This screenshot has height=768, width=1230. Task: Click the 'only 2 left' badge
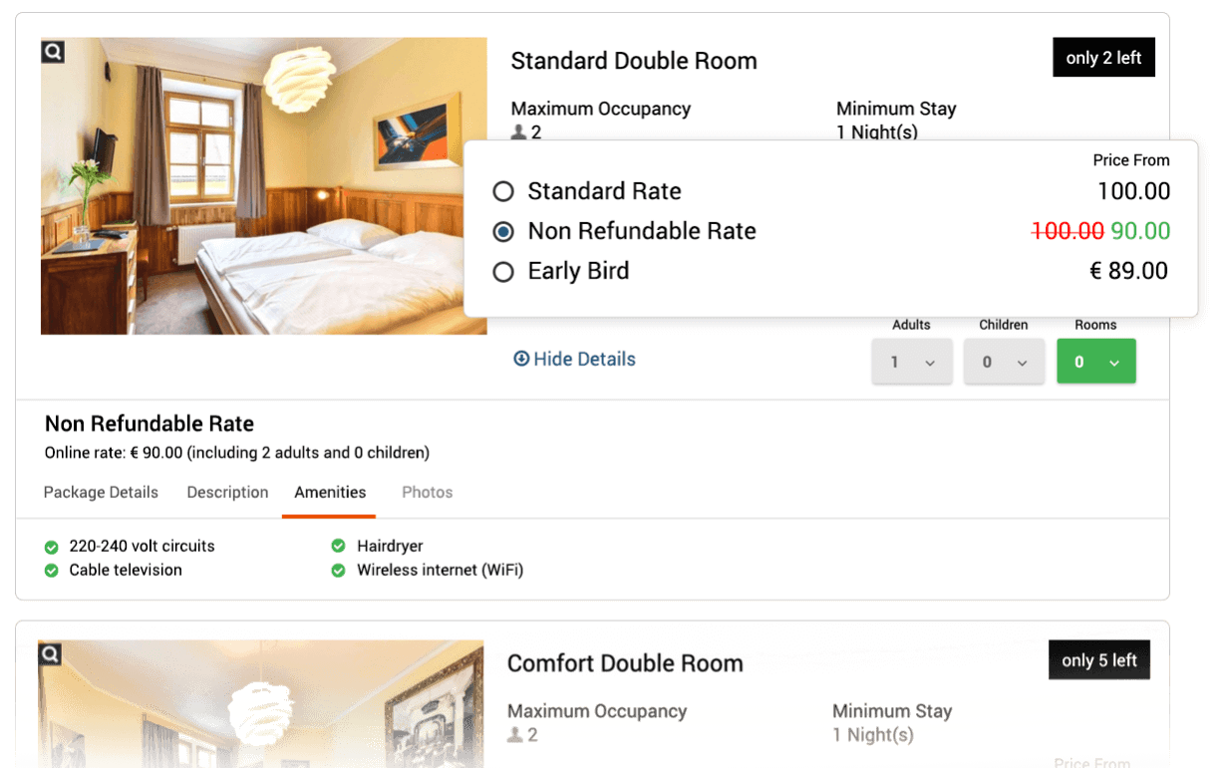click(x=1103, y=58)
